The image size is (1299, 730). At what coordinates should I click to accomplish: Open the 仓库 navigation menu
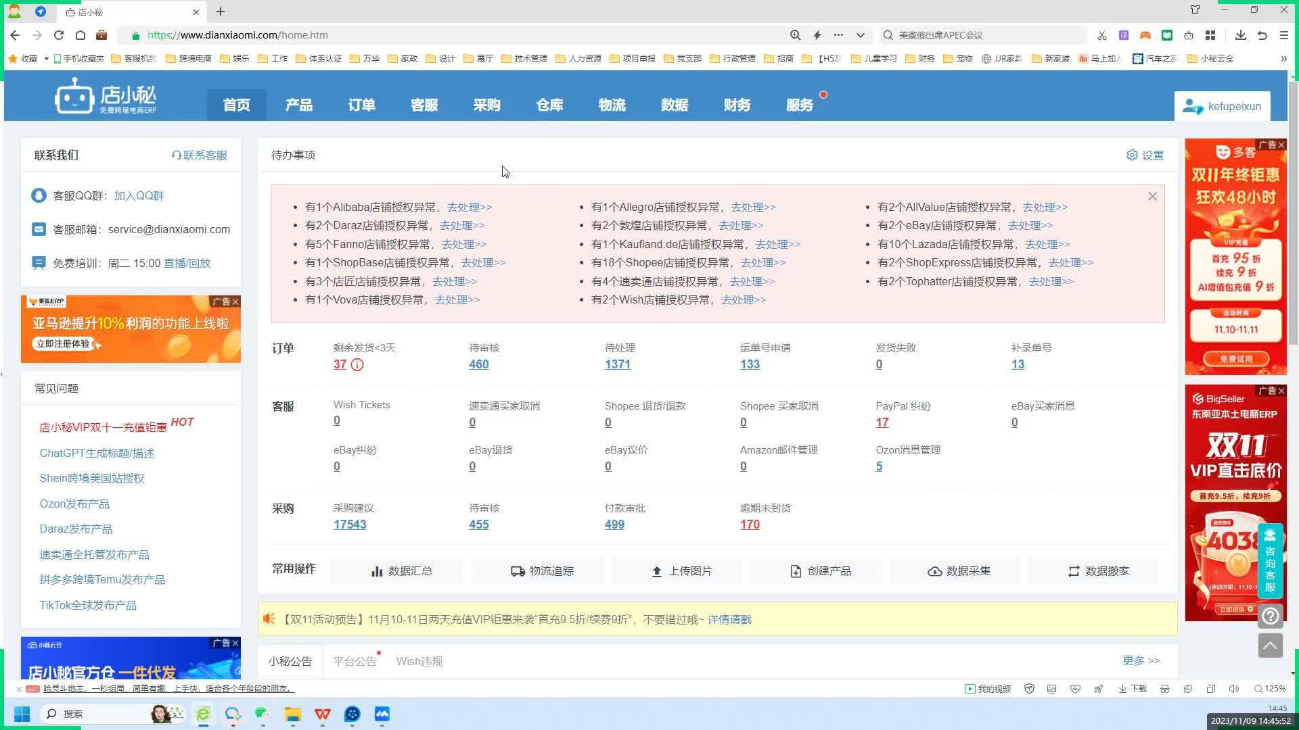tap(549, 105)
